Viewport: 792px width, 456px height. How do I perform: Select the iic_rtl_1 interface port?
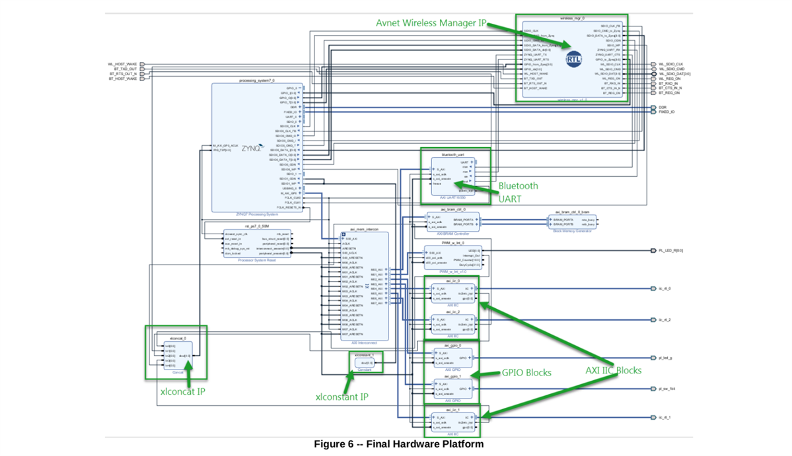(653, 418)
